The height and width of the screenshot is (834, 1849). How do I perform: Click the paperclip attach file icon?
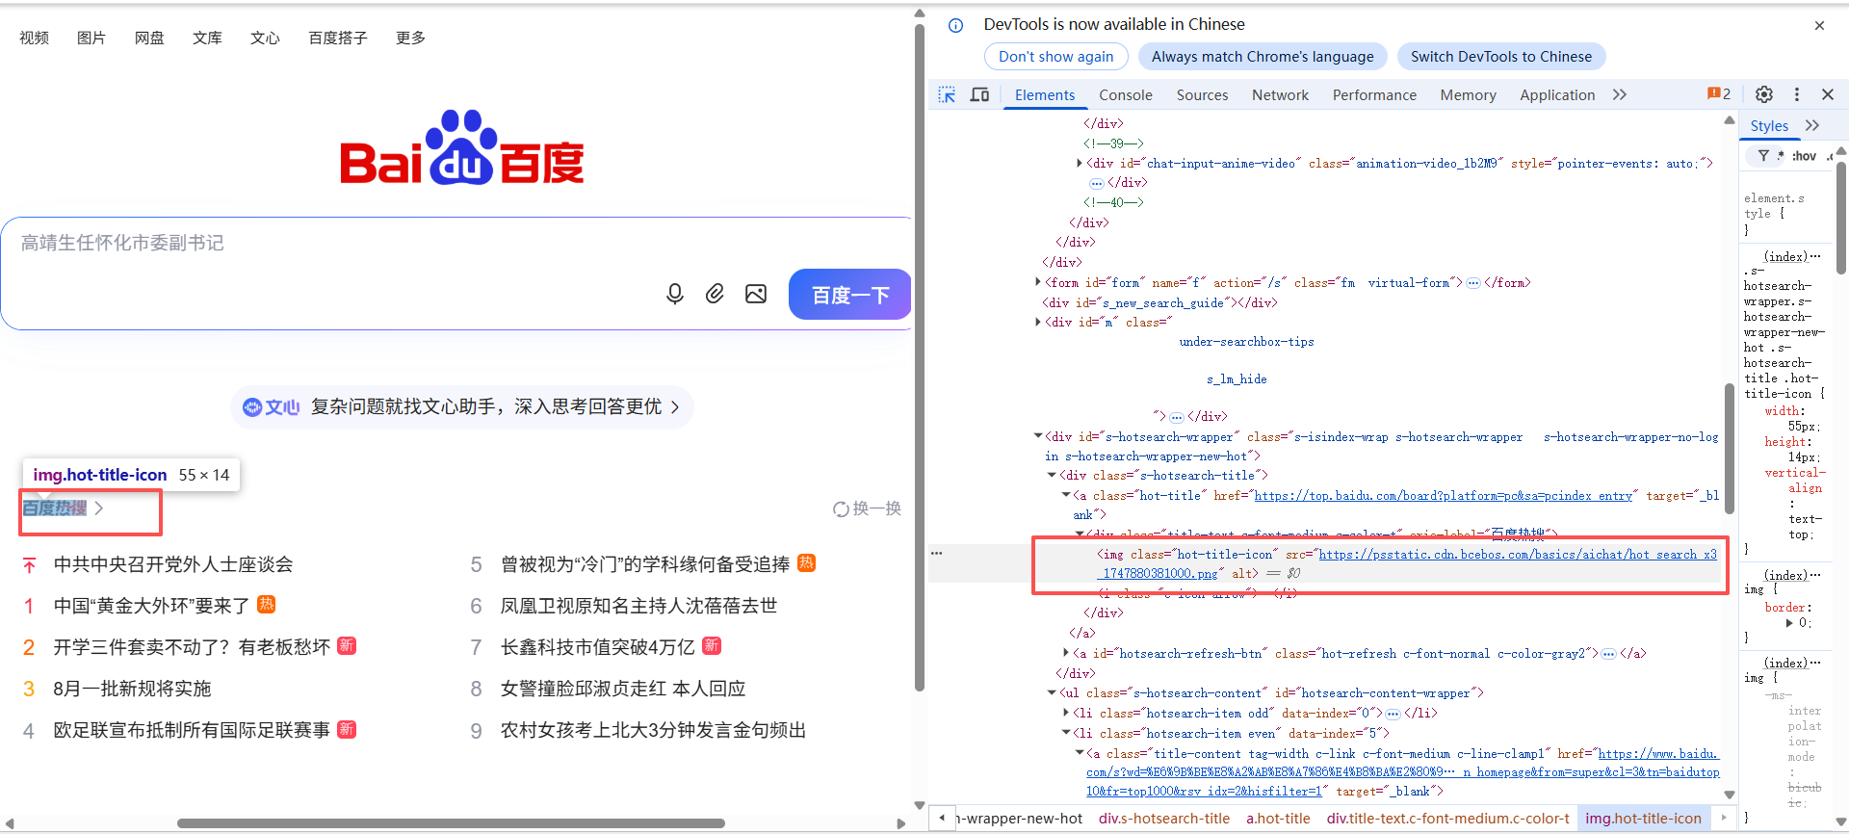pos(715,294)
